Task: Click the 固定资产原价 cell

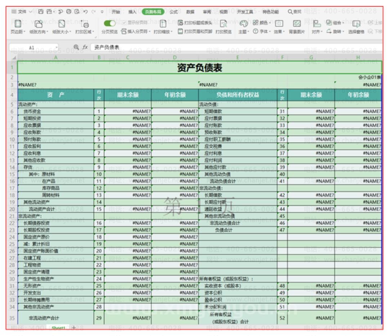Action: [x=56, y=237]
